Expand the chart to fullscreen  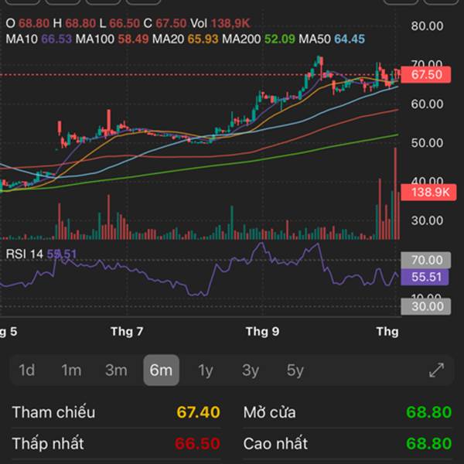coord(436,370)
